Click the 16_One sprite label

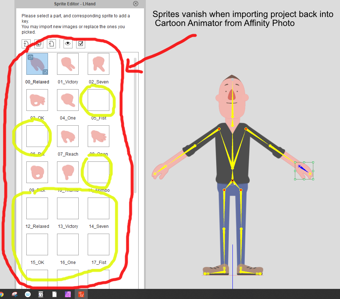point(68,262)
